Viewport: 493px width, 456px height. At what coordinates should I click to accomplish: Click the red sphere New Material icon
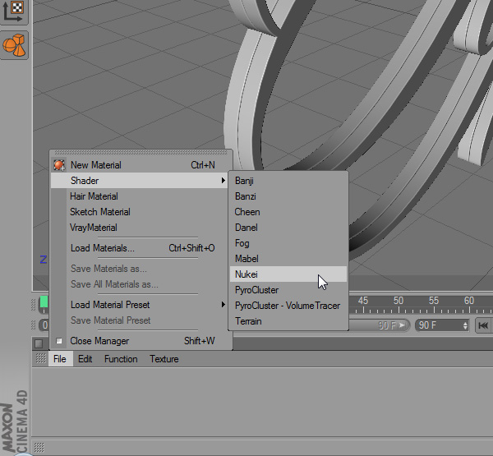point(59,165)
